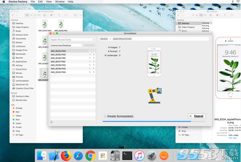This screenshot has width=241, height=162.
Task: Click the /Users/User/Desktop path field
Action: click(66, 45)
